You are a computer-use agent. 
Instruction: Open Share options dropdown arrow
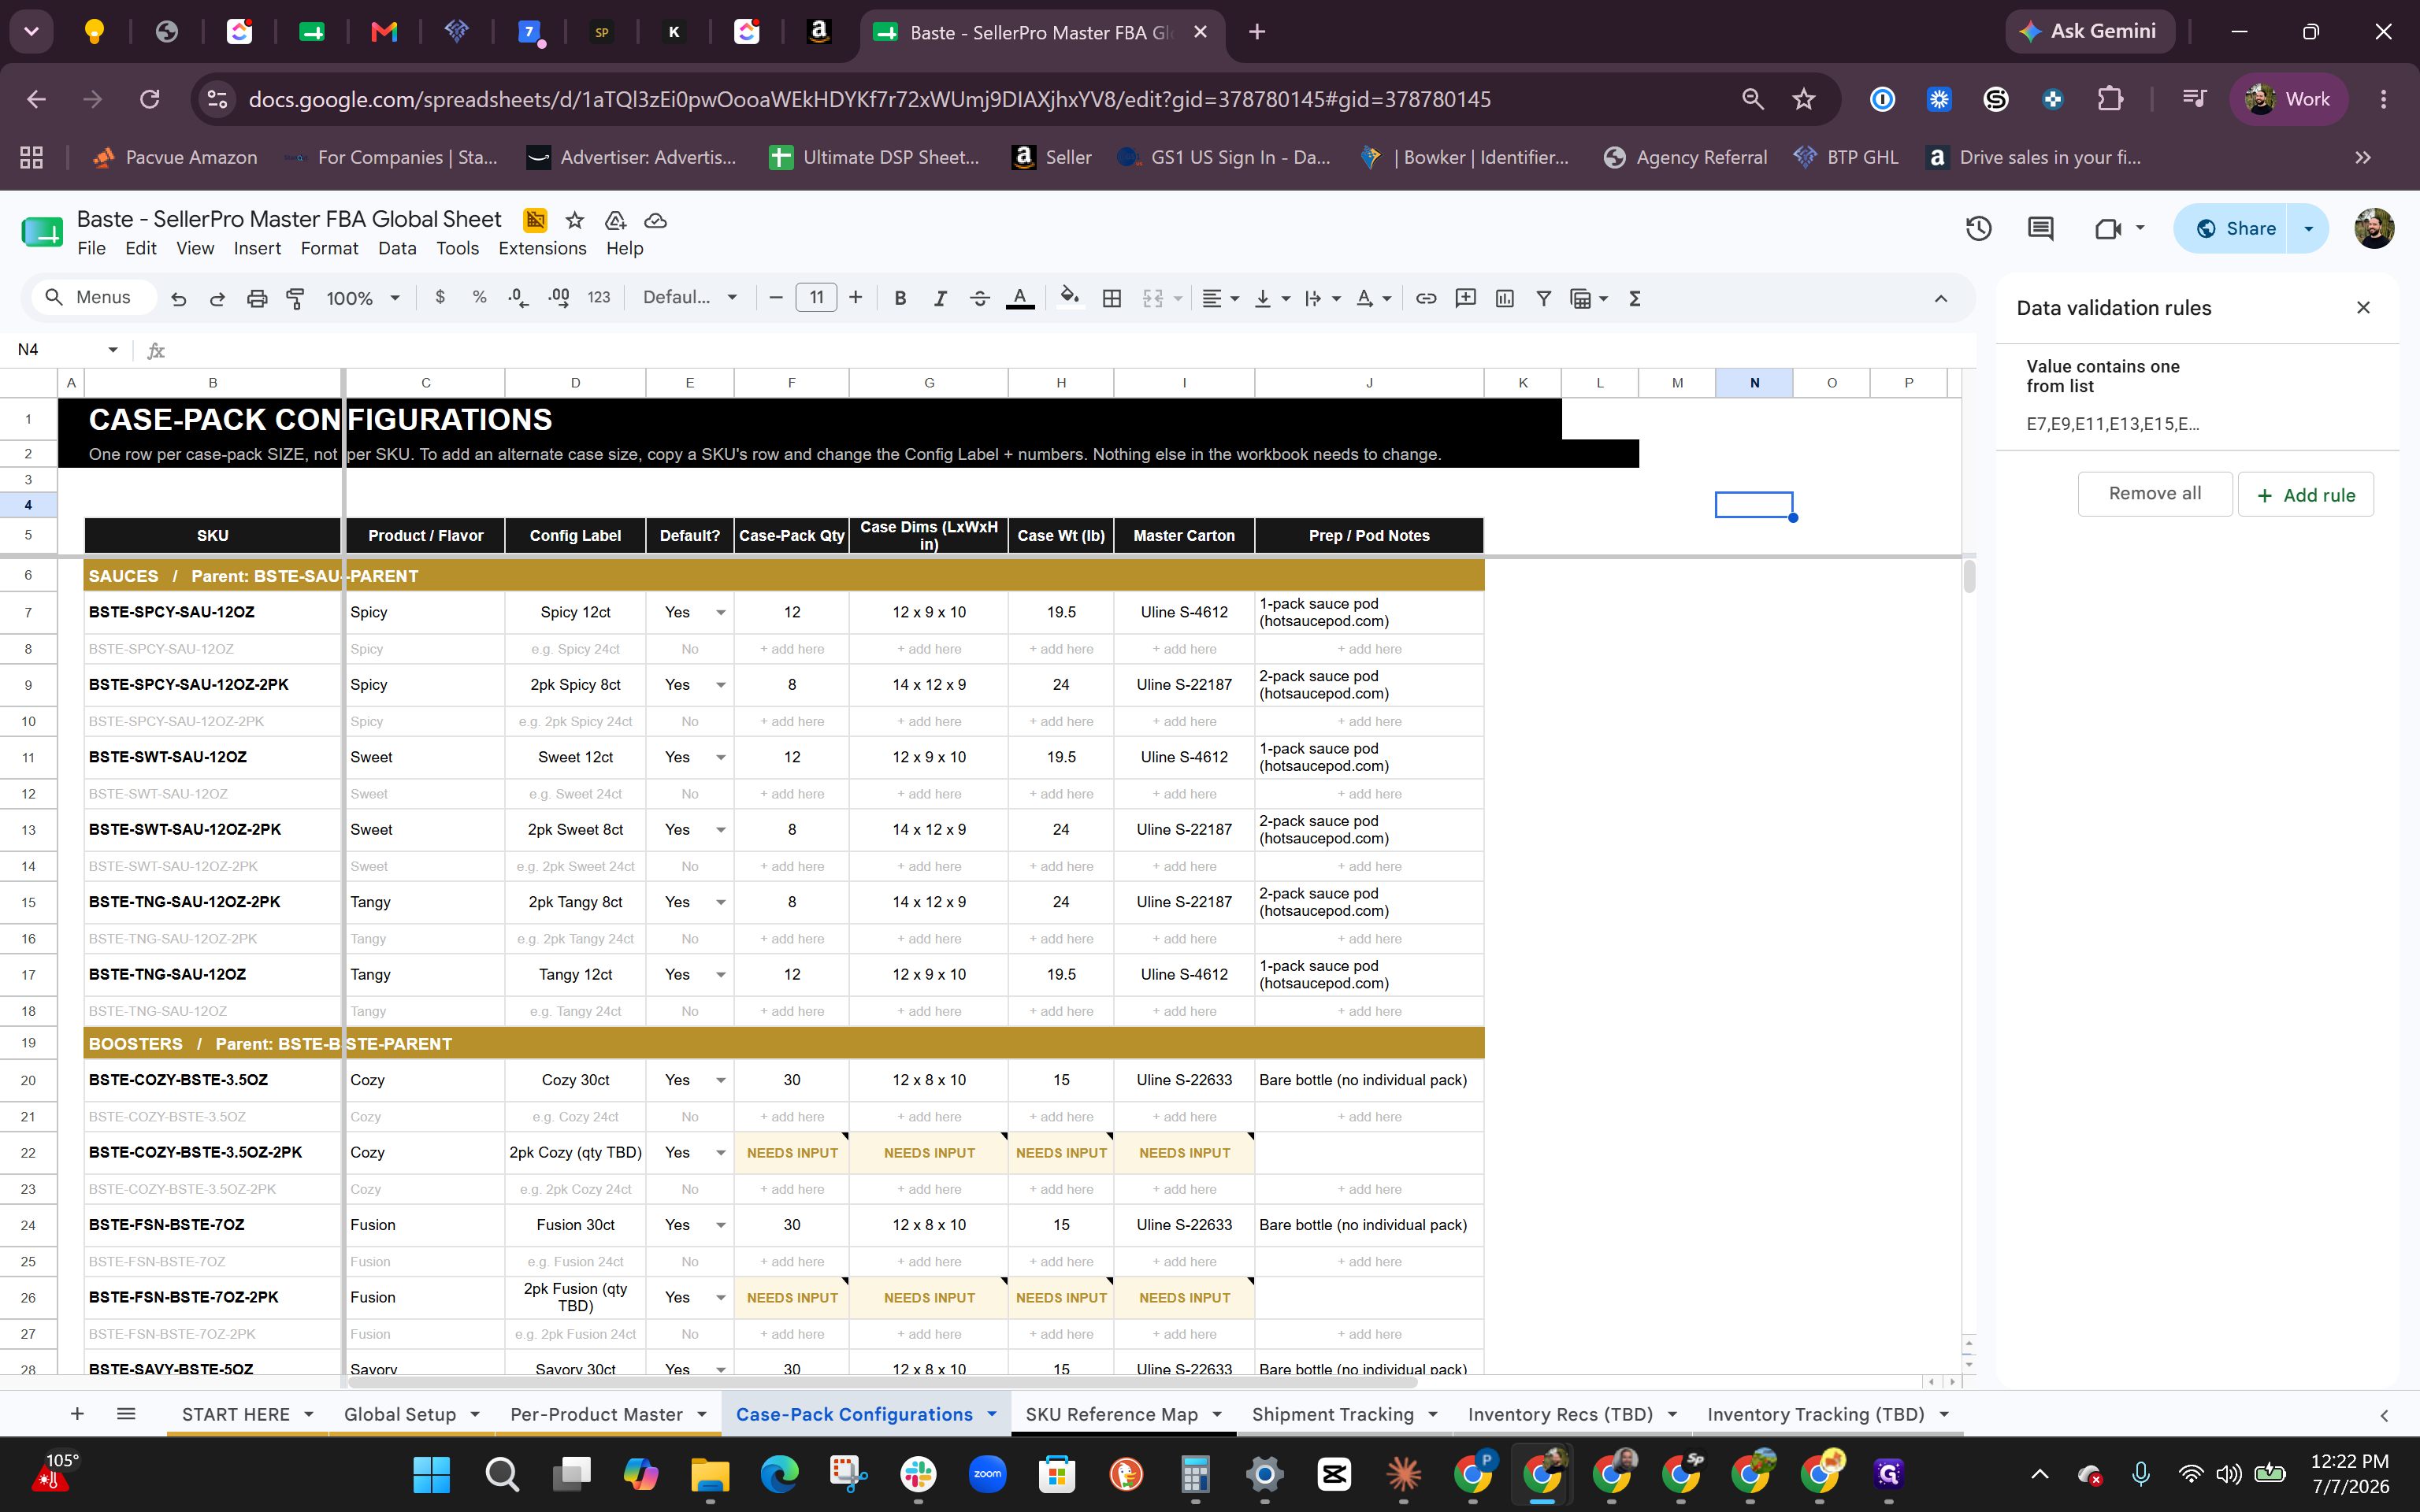pos(2308,229)
